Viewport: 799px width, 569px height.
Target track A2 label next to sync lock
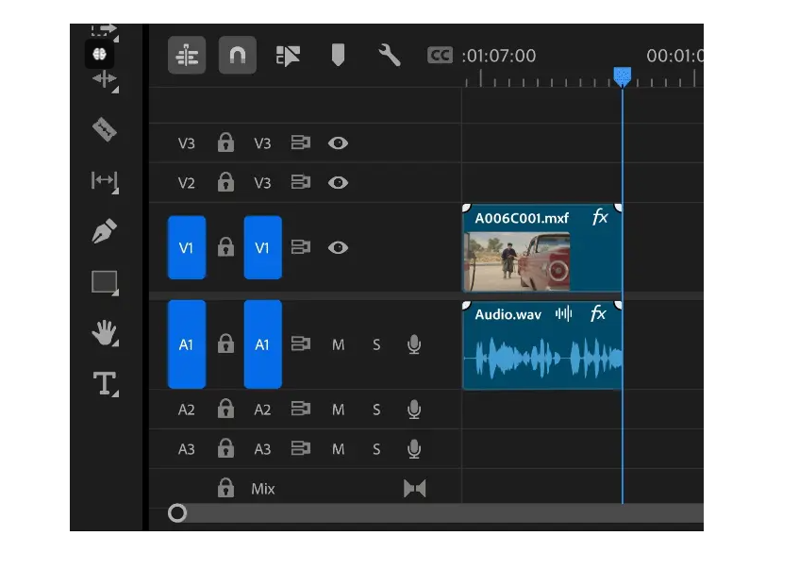point(262,410)
